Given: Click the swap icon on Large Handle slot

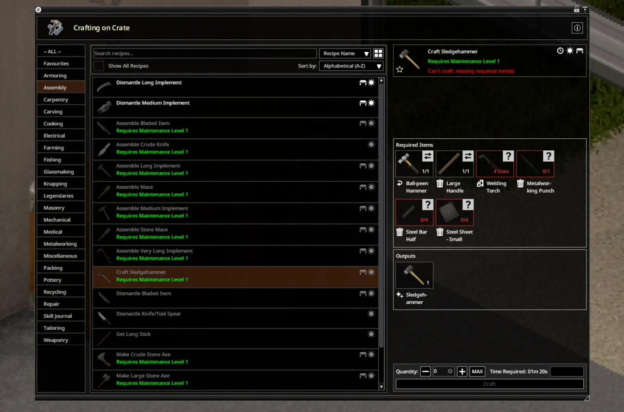Looking at the screenshot, I should click(468, 156).
